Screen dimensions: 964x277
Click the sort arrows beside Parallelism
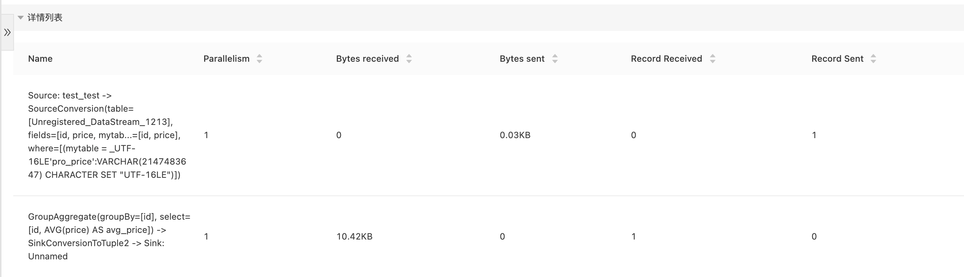point(259,59)
